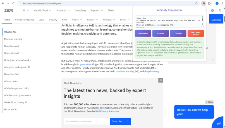Screen dimensions: 225x128
Task: Expand the Support dropdown
Action: (x=97, y=11)
